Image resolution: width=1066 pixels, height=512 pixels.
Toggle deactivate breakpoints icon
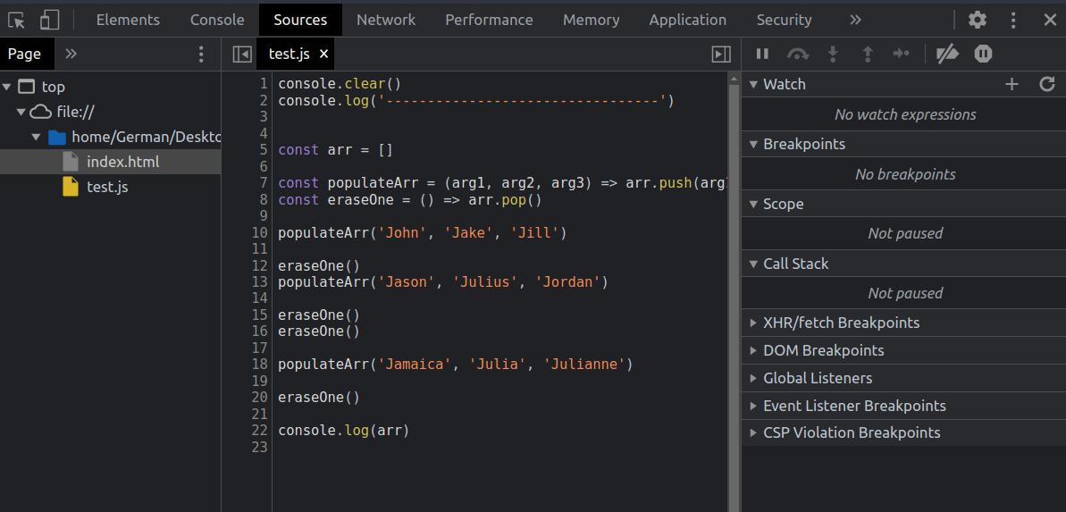click(947, 55)
